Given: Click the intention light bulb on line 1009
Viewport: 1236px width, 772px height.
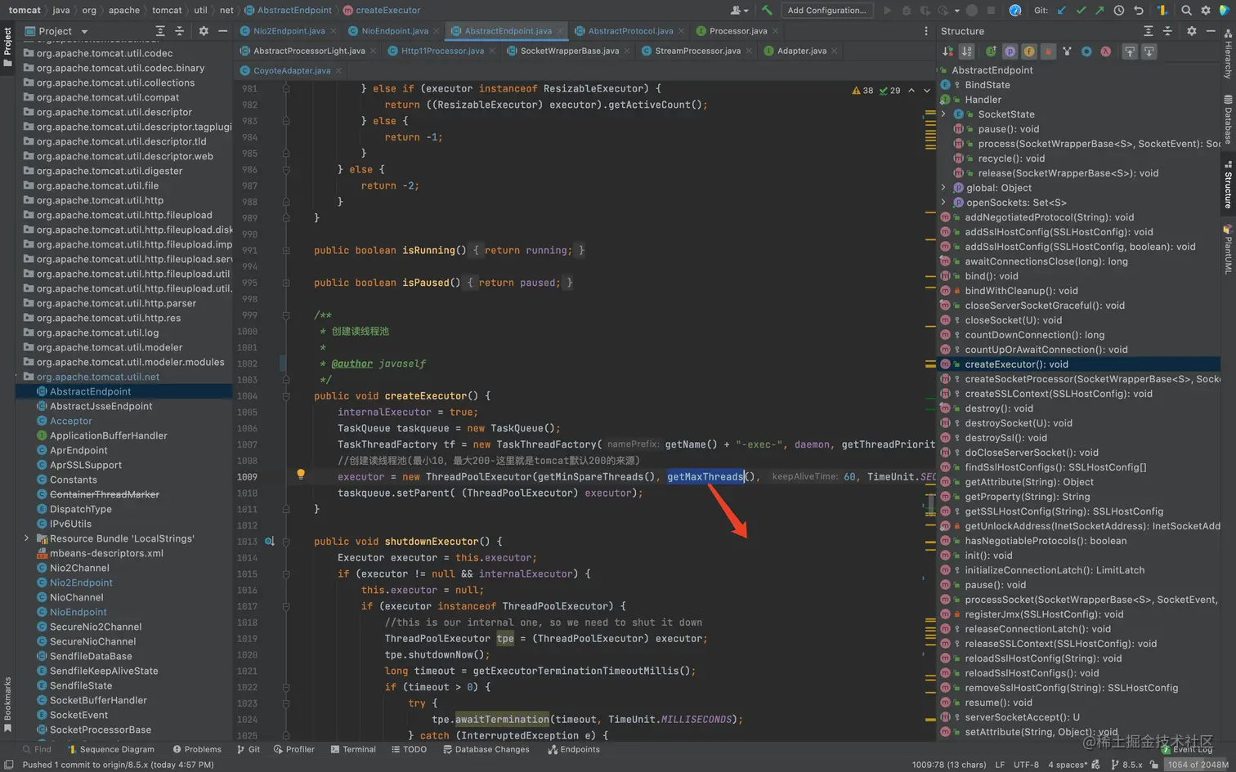Looking at the screenshot, I should (x=301, y=475).
